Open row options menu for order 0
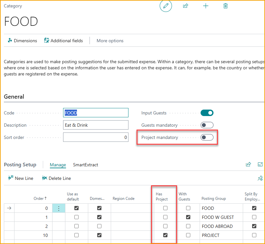The height and width of the screenshot is (244, 265). coord(59,208)
